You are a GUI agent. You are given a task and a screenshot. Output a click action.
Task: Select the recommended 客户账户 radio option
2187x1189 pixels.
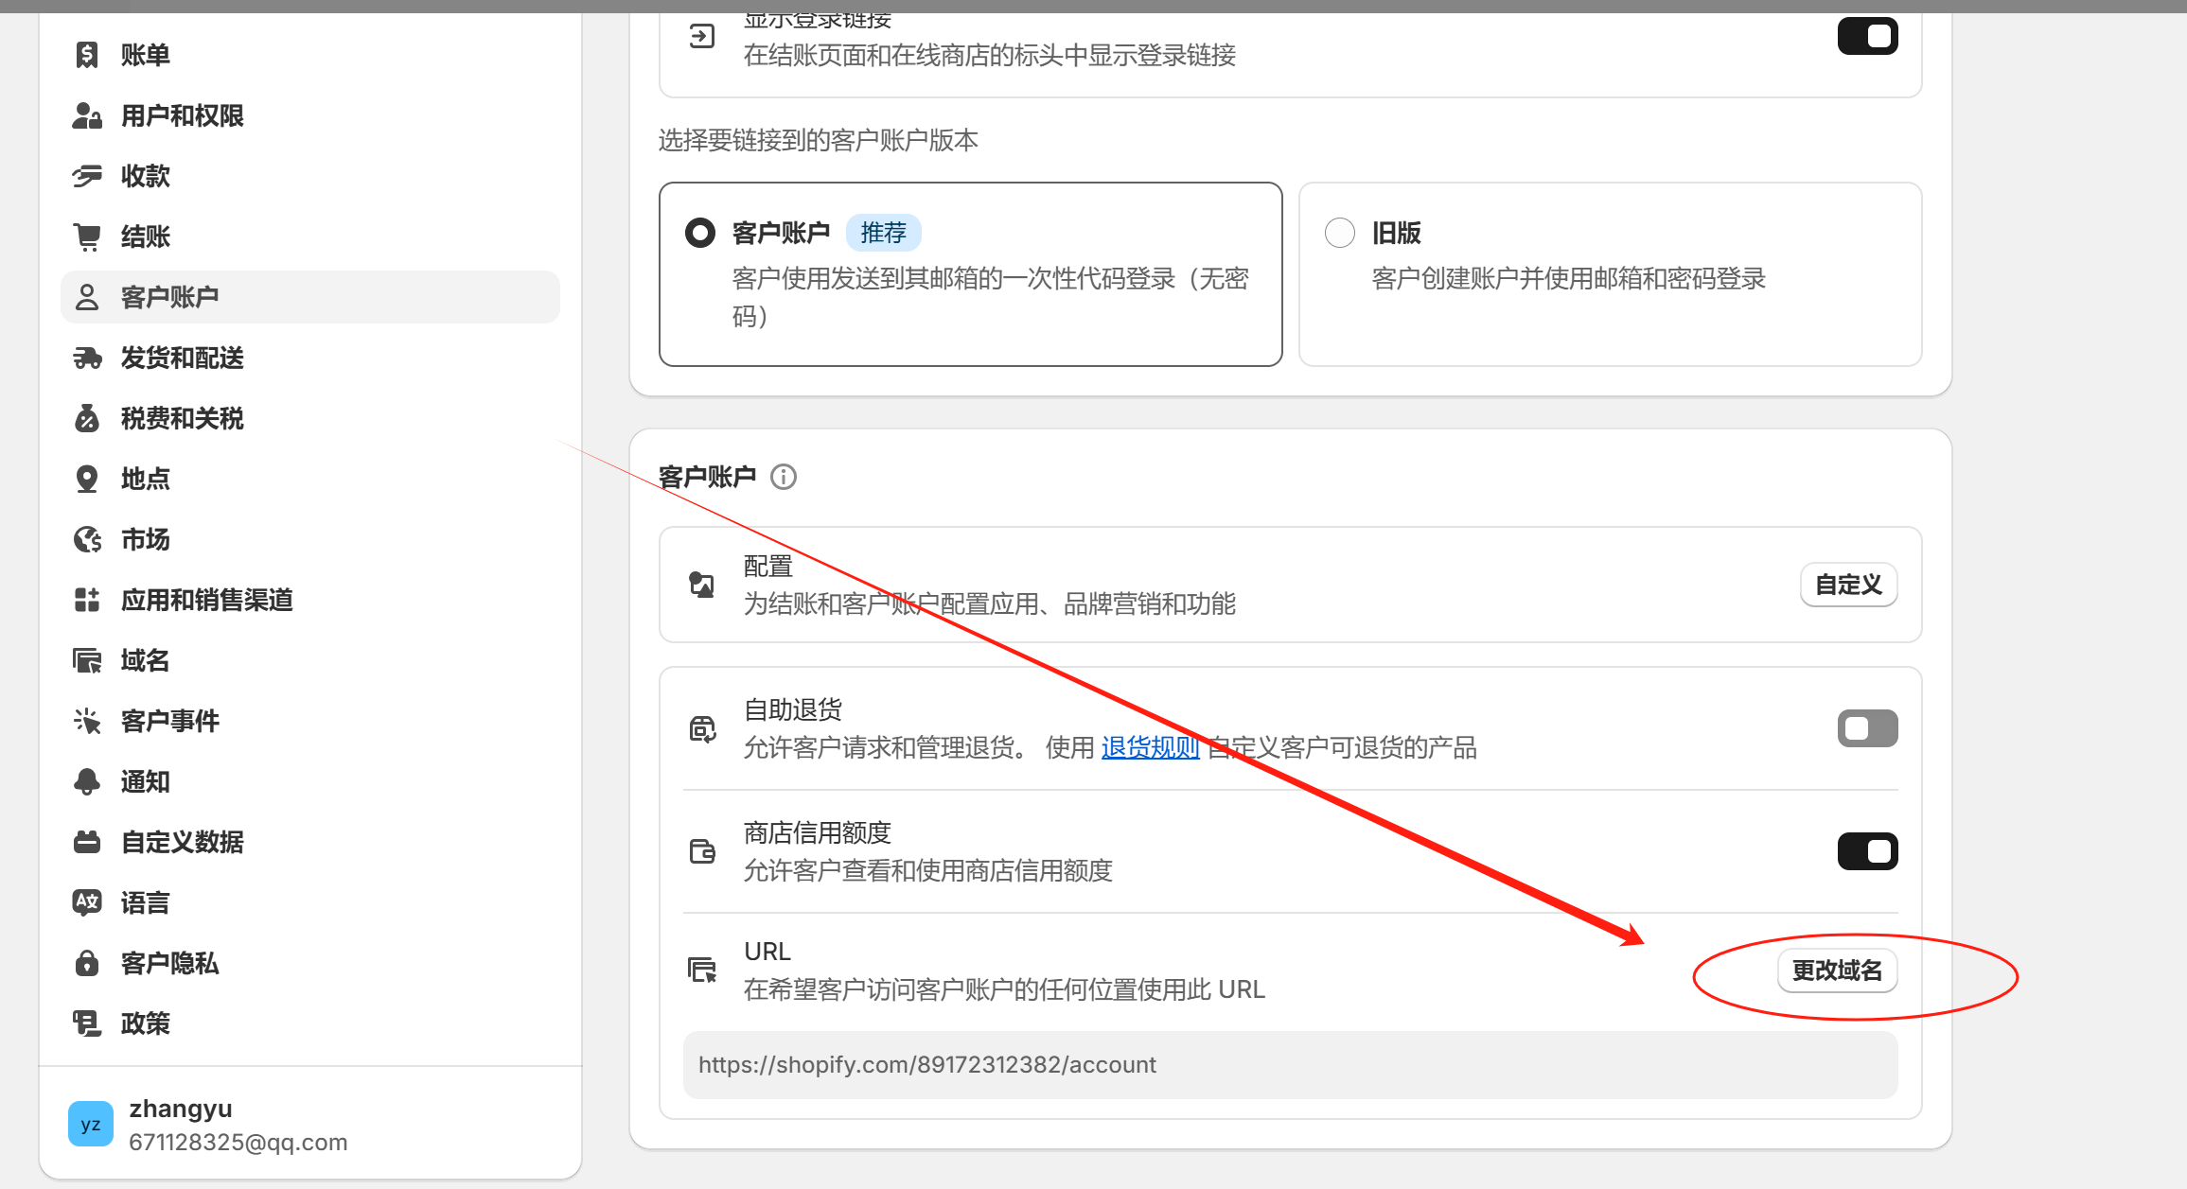pos(700,233)
